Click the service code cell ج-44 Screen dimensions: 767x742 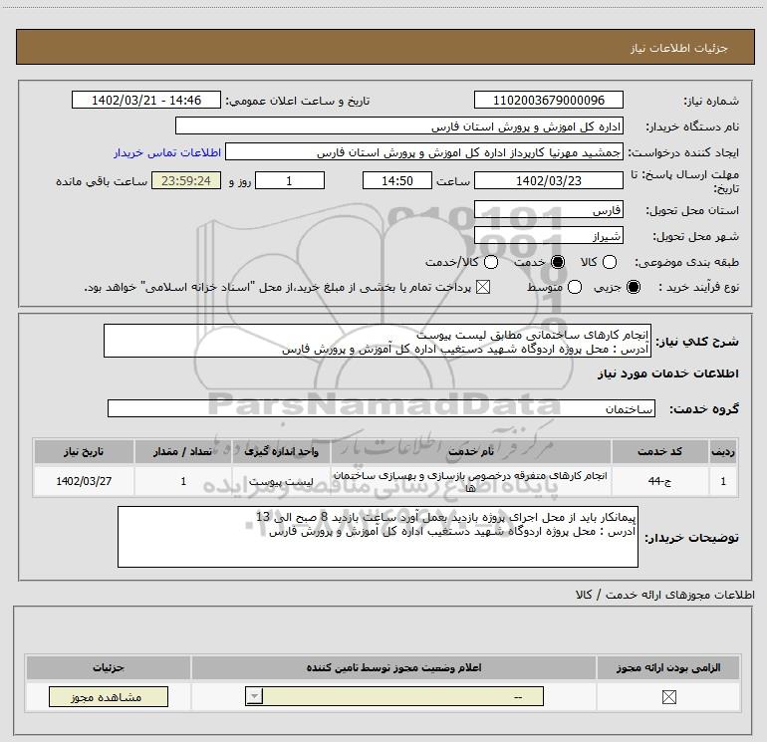click(x=659, y=481)
